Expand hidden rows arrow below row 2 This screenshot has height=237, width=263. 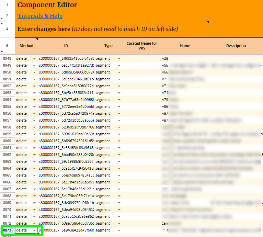(x=2, y=19)
